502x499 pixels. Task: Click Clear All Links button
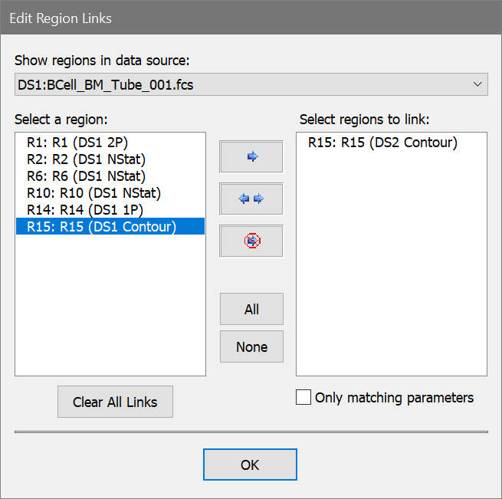click(115, 402)
